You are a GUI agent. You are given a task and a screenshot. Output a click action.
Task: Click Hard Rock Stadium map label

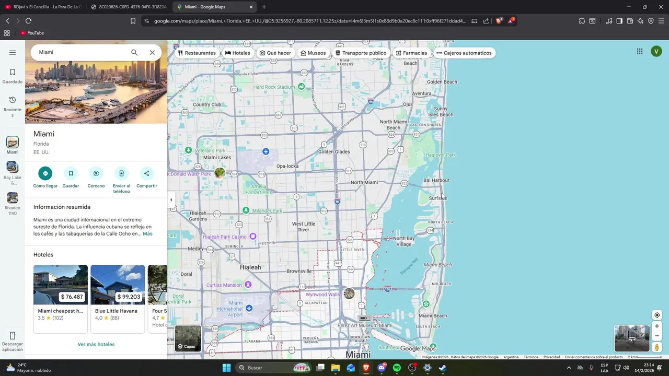[274, 87]
